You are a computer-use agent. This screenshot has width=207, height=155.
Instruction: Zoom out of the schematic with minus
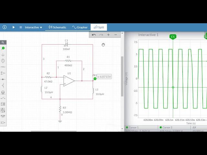116,35
